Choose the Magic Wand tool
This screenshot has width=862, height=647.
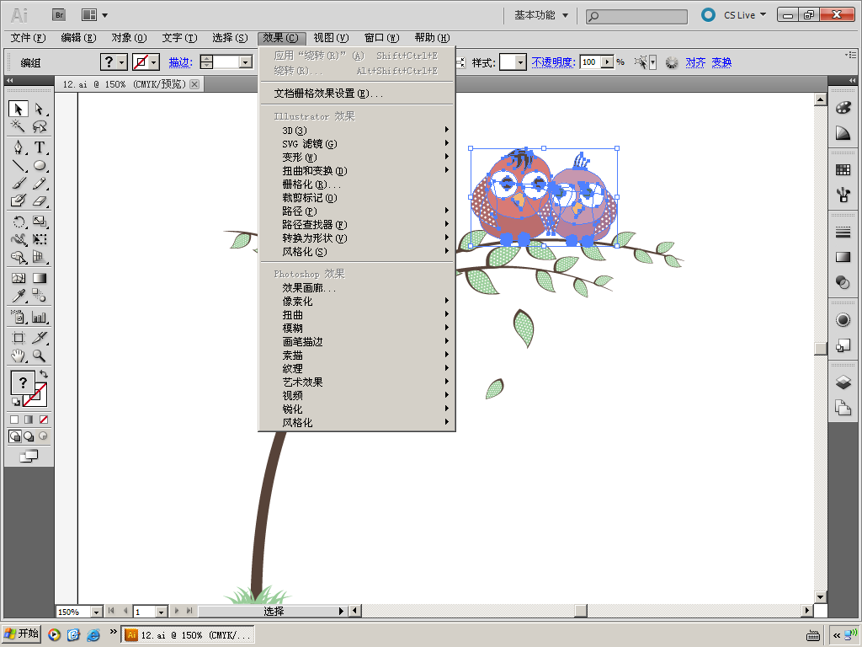pos(19,126)
